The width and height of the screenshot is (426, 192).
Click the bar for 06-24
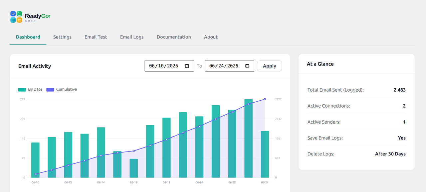[x=265, y=154]
